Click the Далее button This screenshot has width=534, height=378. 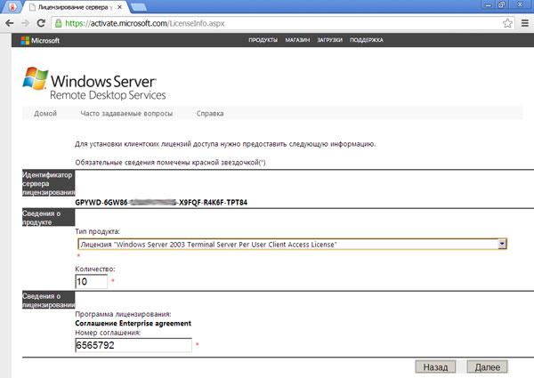[x=488, y=367]
